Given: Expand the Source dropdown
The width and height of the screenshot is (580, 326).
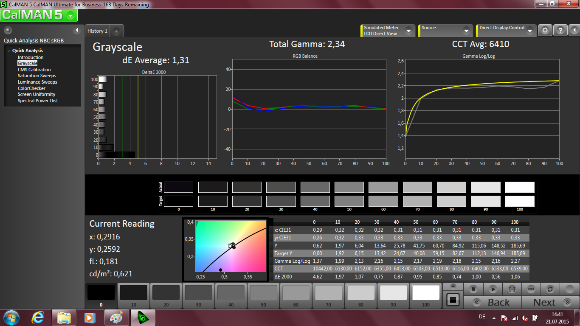Looking at the screenshot, I should tap(466, 31).
